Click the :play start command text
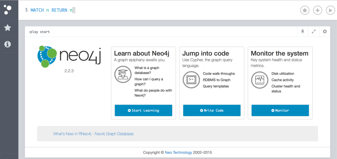The height and width of the screenshot is (159, 337). pyautogui.click(x=39, y=32)
